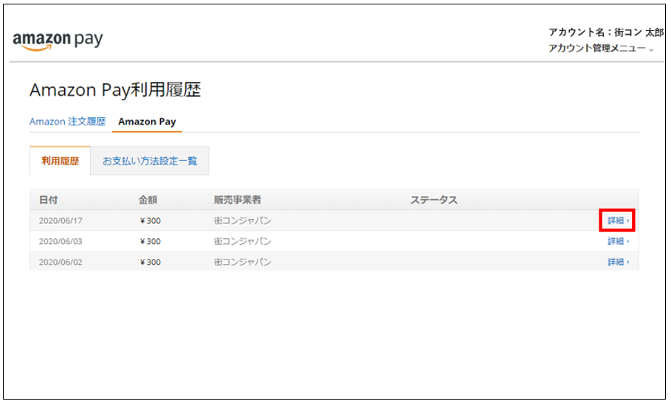Click the 販売事業者 column header
Screen dimensions: 671x404
pyautogui.click(x=238, y=200)
